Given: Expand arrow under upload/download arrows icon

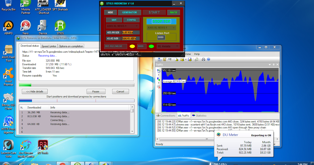Looking at the screenshot, I should click(159, 83).
